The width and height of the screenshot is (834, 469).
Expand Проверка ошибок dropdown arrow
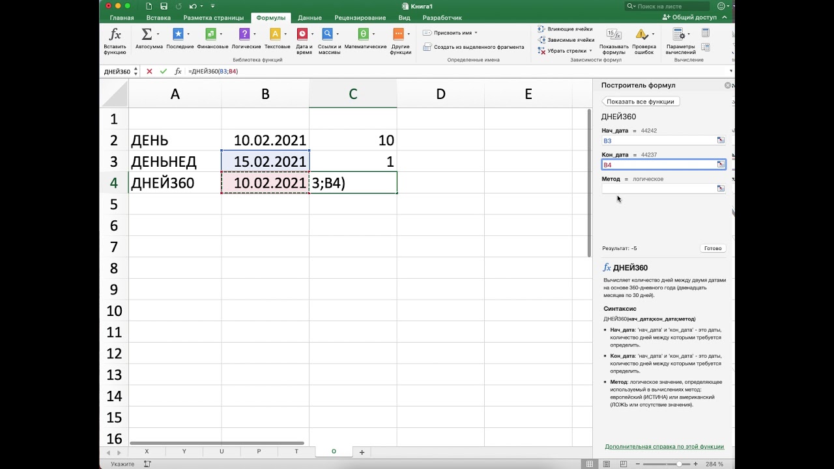(652, 34)
